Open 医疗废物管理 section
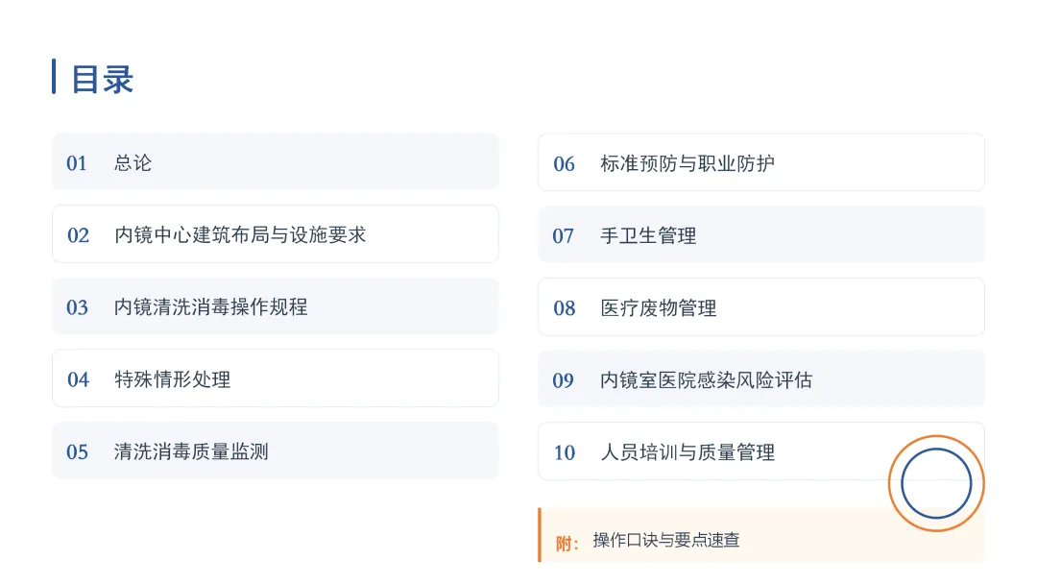The height and width of the screenshot is (584, 1037). click(761, 306)
